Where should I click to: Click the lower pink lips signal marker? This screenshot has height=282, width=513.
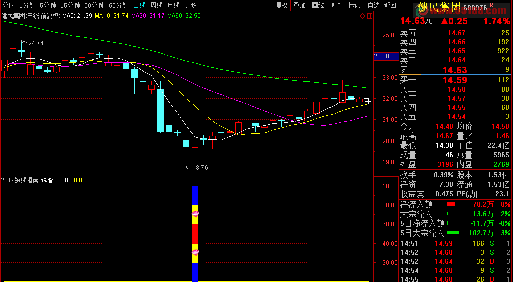pyautogui.click(x=195, y=252)
